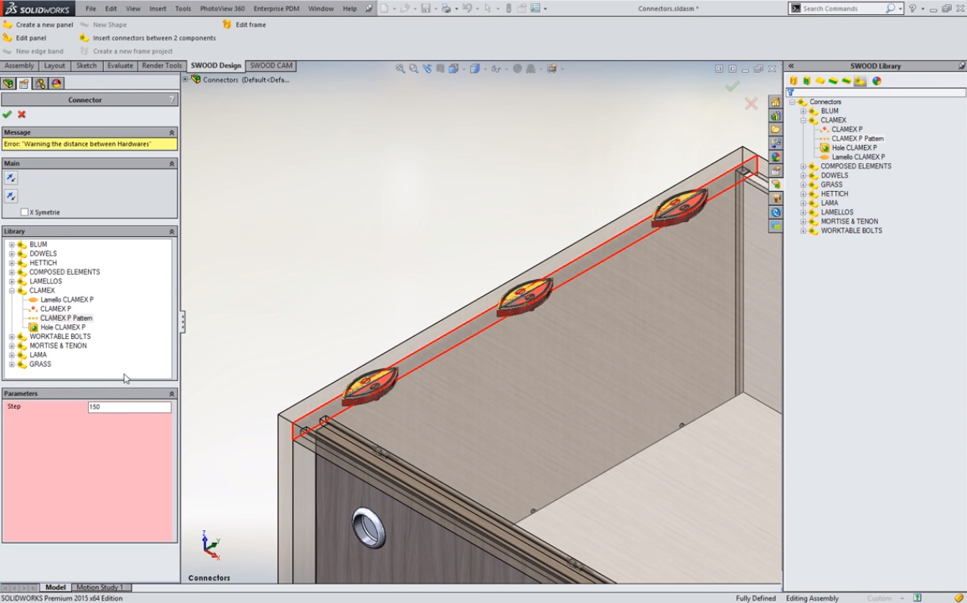
Task: Collapse the Message section
Action: tap(171, 132)
